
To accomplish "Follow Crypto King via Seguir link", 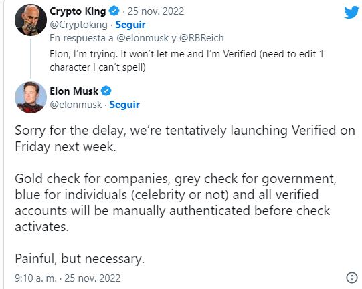I will pyautogui.click(x=130, y=25).
